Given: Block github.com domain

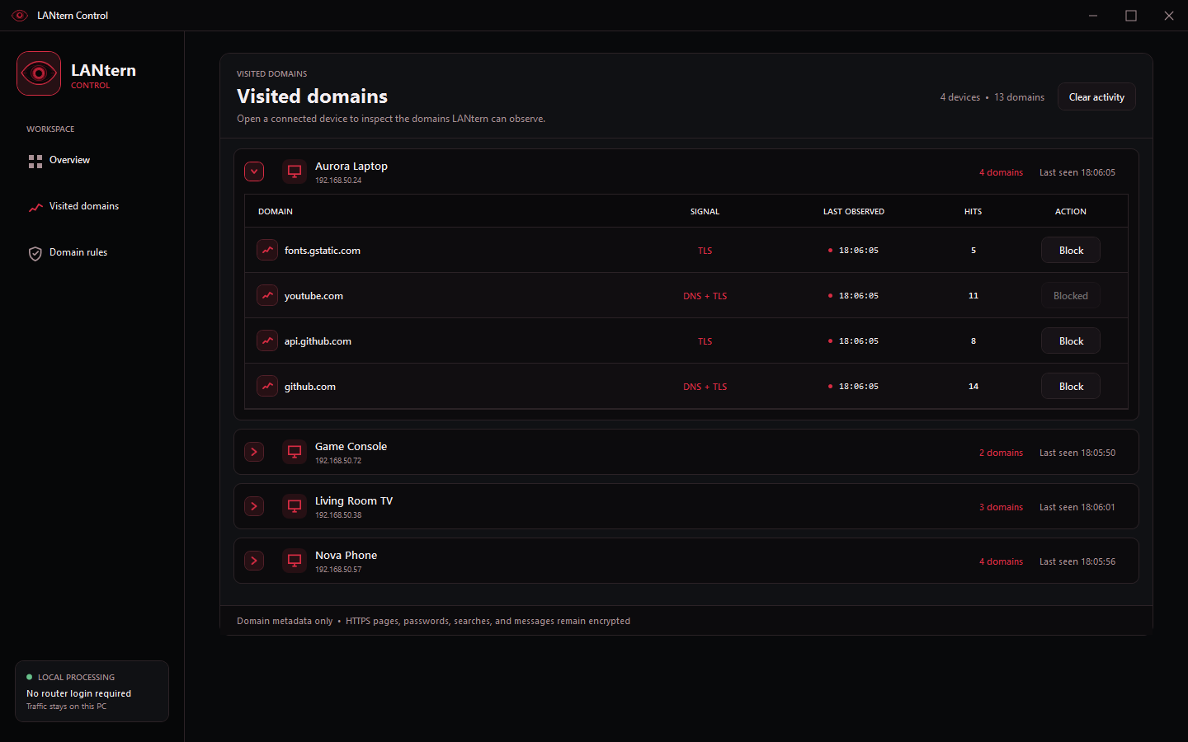Looking at the screenshot, I should tap(1071, 386).
